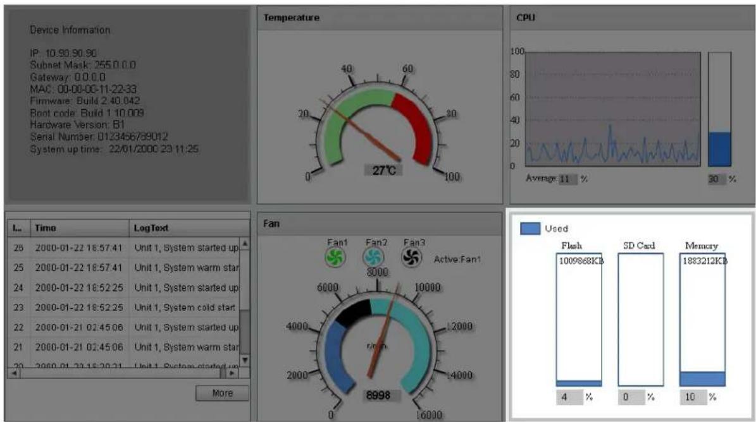Click the CPU usage history graph
The image size is (756, 422).
click(x=613, y=109)
